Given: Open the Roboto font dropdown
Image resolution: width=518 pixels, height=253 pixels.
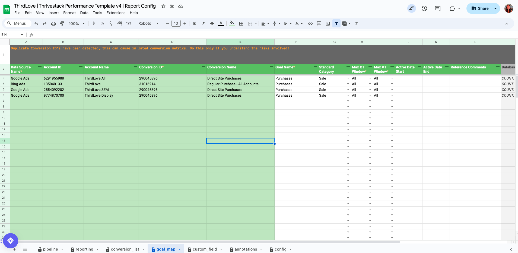Looking at the screenshot, I should (148, 24).
